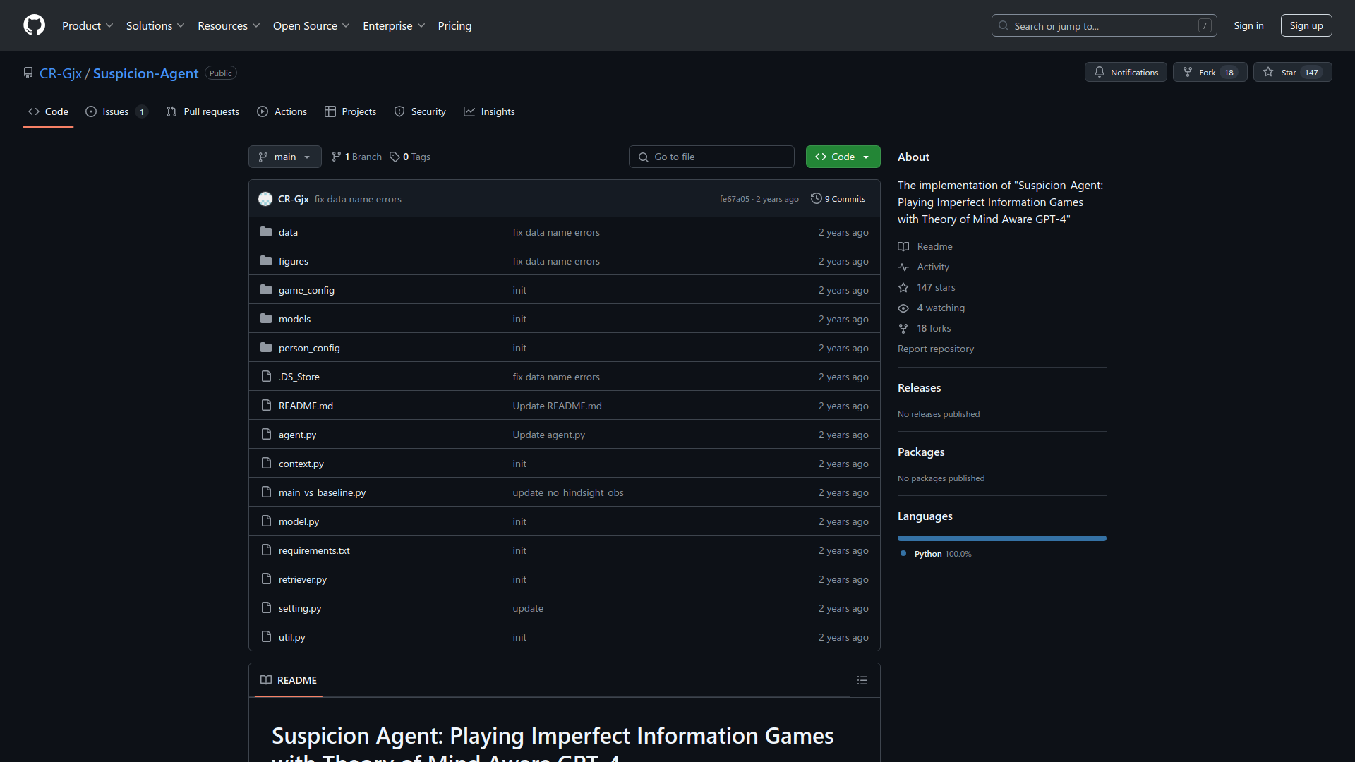Click the eye icon beside 4 watching
1355x762 pixels.
[x=903, y=308]
